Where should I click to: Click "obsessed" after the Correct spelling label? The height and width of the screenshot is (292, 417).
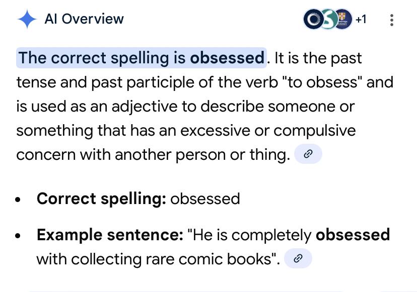[x=205, y=199]
